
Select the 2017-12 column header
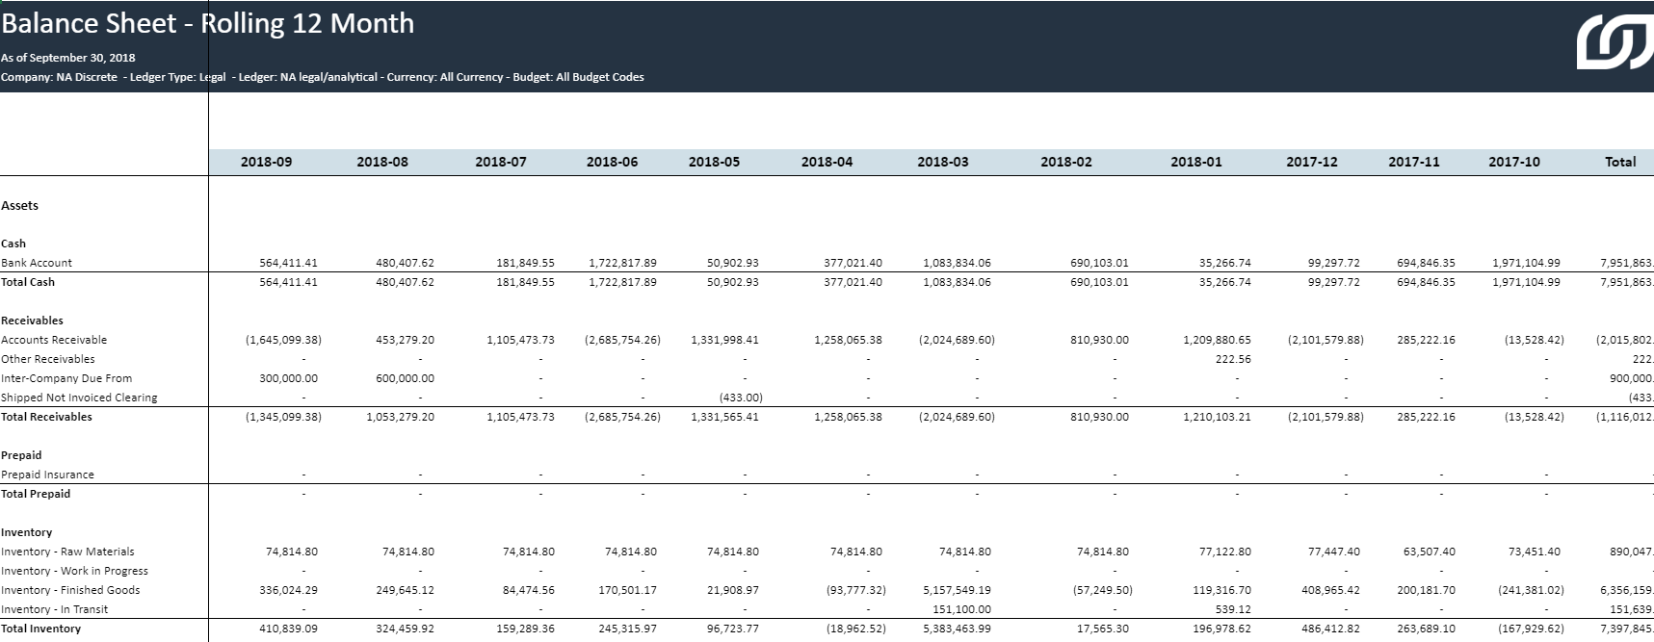pyautogui.click(x=1312, y=162)
